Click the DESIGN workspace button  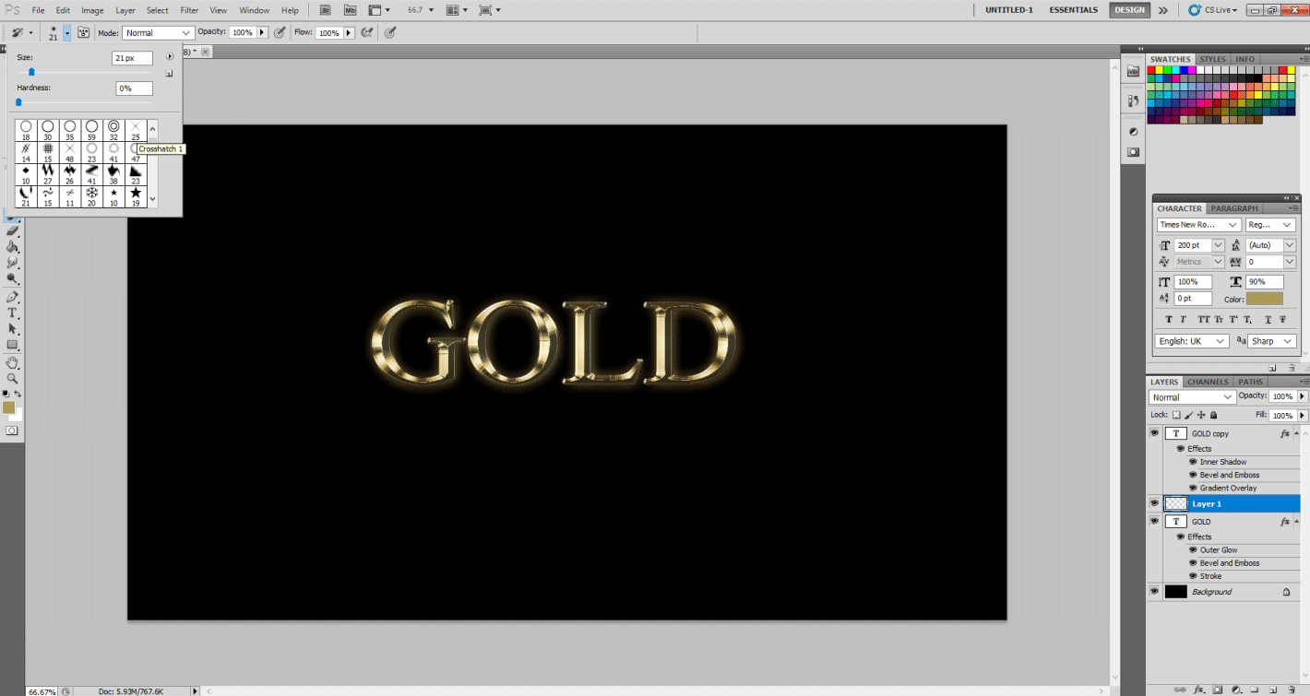tap(1128, 10)
